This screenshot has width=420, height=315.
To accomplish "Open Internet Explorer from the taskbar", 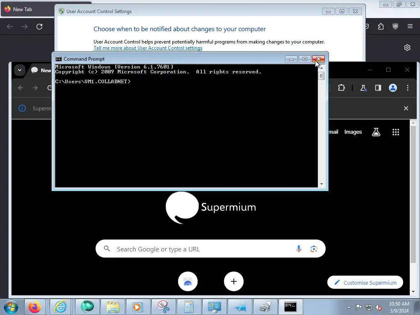I will (x=61, y=307).
